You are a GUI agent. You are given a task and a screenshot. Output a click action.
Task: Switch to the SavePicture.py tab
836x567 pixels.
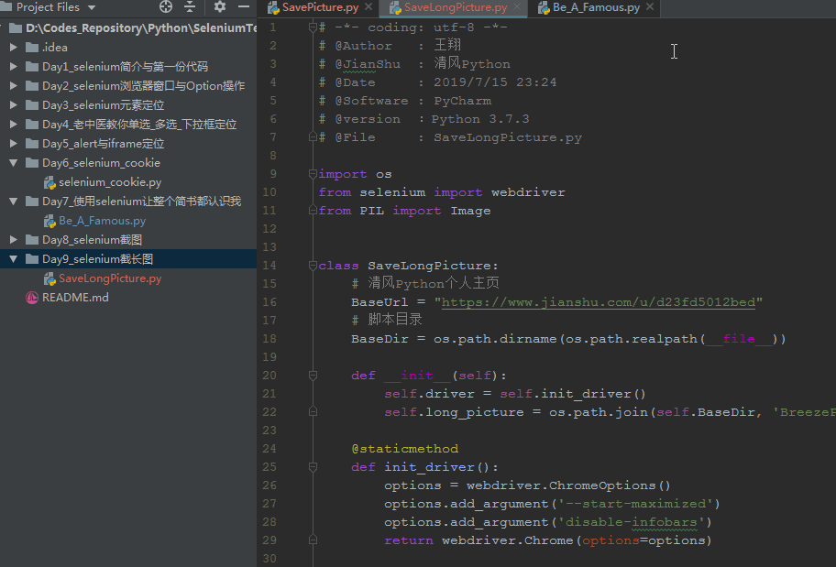(x=320, y=7)
